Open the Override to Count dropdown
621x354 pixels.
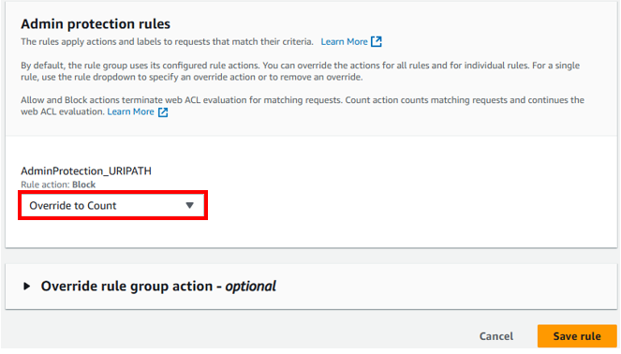click(112, 205)
